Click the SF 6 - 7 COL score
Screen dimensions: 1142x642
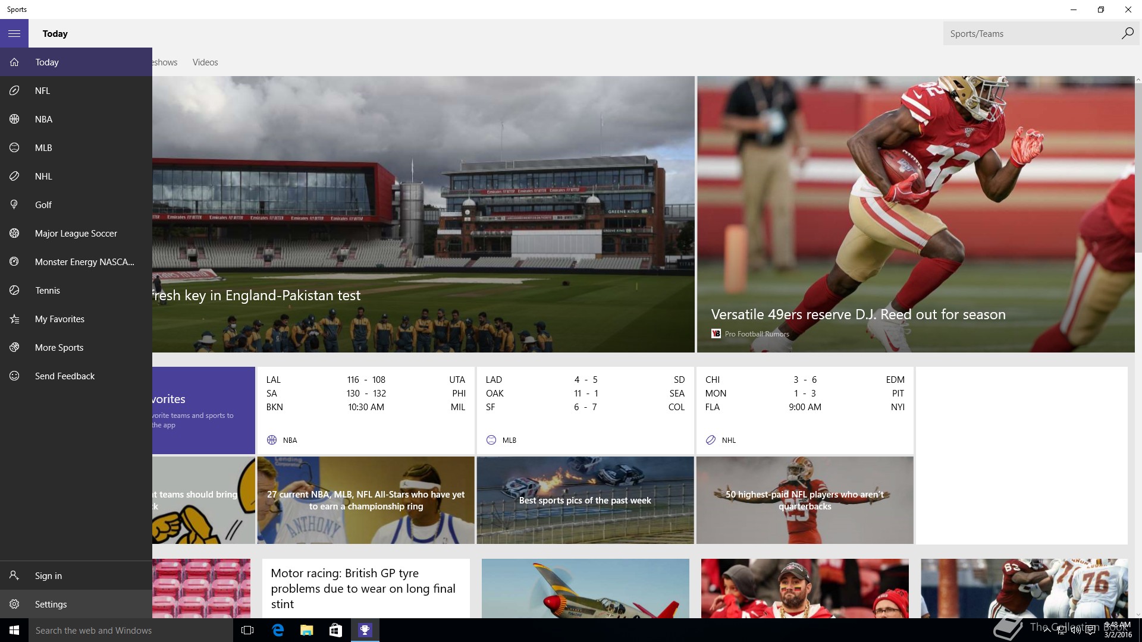coord(585,407)
